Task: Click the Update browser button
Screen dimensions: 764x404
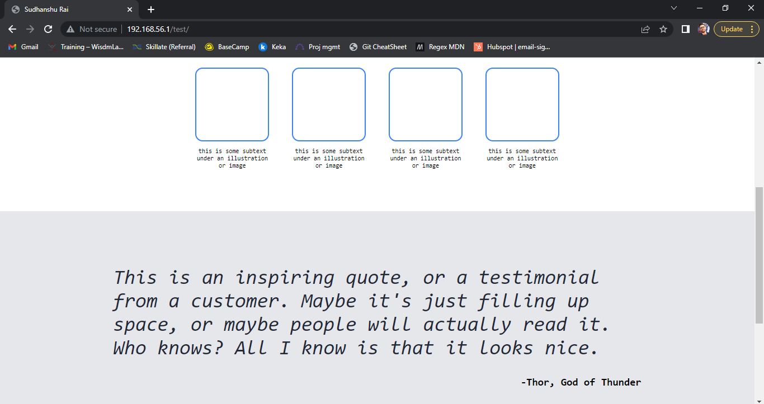Action: 732,28
